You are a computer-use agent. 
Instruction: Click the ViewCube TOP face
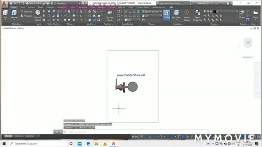tap(248, 42)
